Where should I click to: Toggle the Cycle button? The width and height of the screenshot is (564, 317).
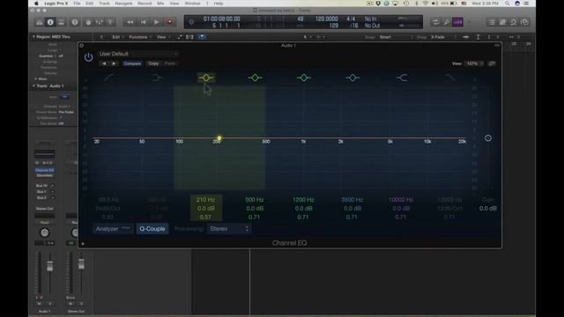pos(435,22)
